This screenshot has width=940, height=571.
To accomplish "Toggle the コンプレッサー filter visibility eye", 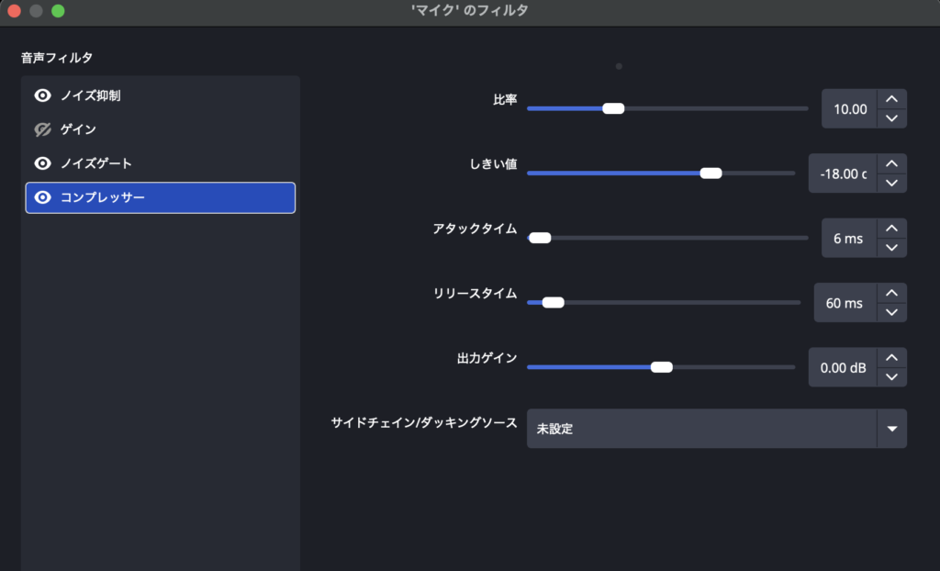I will point(42,197).
